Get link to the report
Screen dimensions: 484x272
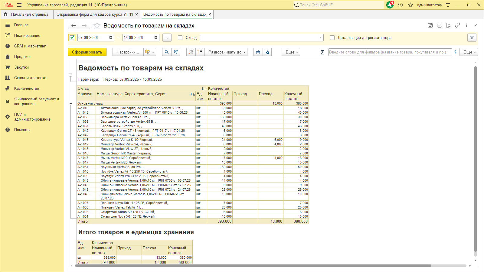click(x=457, y=25)
